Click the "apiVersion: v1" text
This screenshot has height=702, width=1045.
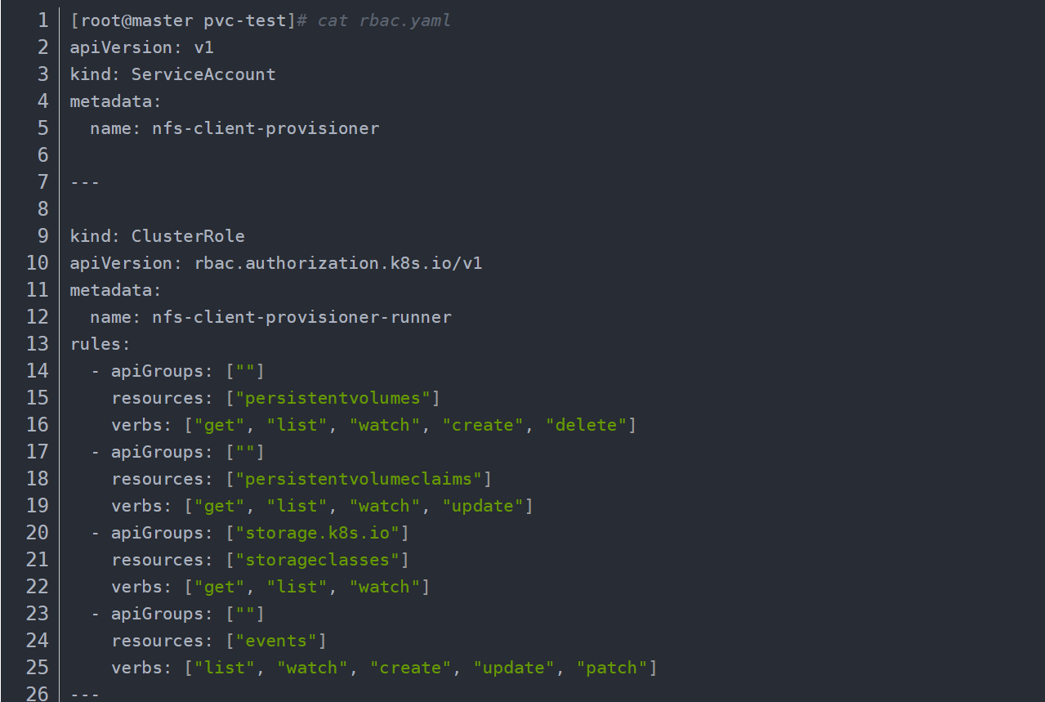pos(141,47)
